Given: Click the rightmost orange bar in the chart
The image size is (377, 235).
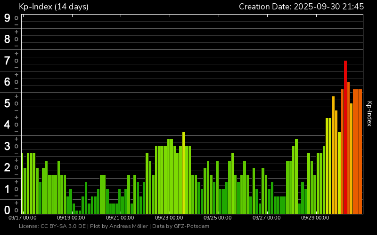Looking at the screenshot, I should 361,150.
